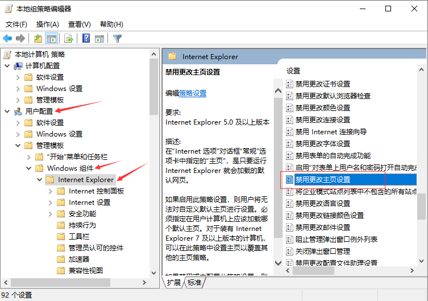Viewport: 428px width, 301px height.
Task: Select 禁用更改默认浏览器检查 policy
Action: coord(333,96)
